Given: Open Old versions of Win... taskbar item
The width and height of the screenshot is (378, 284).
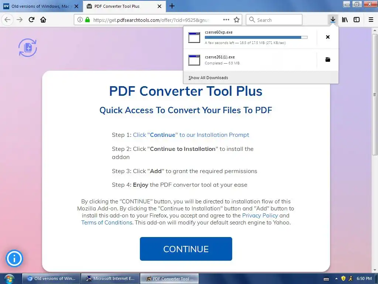Looking at the screenshot, I should [x=51, y=278].
